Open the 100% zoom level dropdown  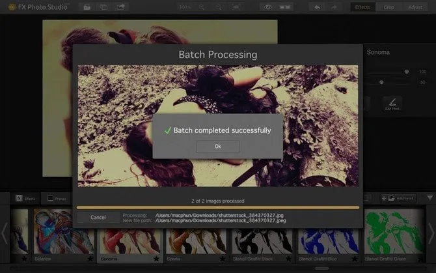coord(185,7)
